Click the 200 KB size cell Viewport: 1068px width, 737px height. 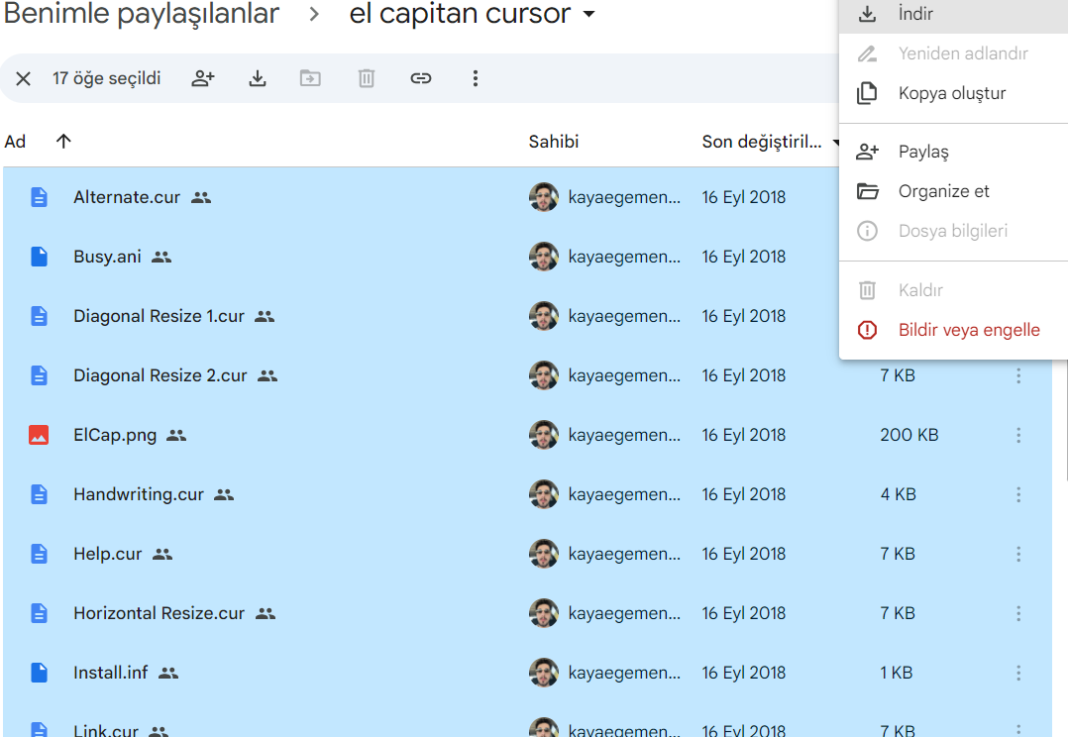(909, 435)
